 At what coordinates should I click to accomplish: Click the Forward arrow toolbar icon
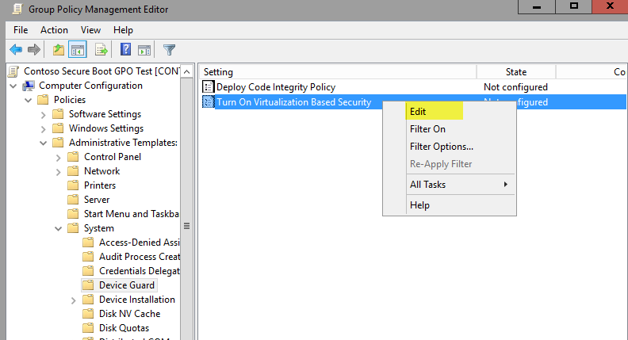pos(34,50)
